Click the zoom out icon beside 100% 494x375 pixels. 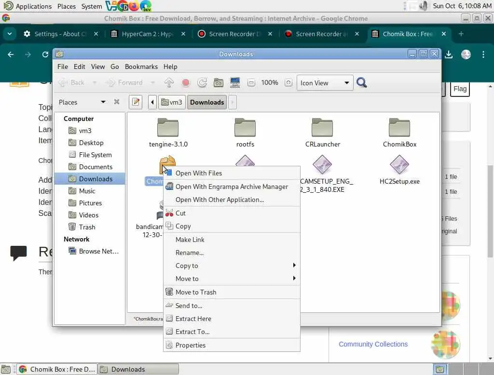[x=251, y=83]
